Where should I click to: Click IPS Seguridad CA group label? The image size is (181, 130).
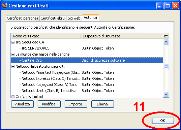30,42
